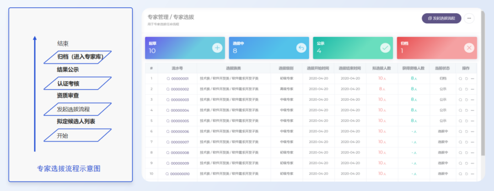Click the view magnifier icon in row 00000004 操作 column

[x=460, y=110]
